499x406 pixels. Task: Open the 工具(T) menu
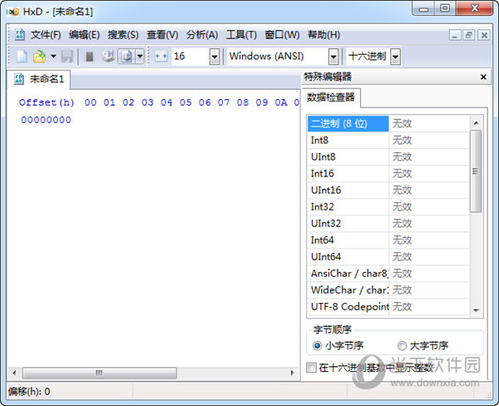241,35
